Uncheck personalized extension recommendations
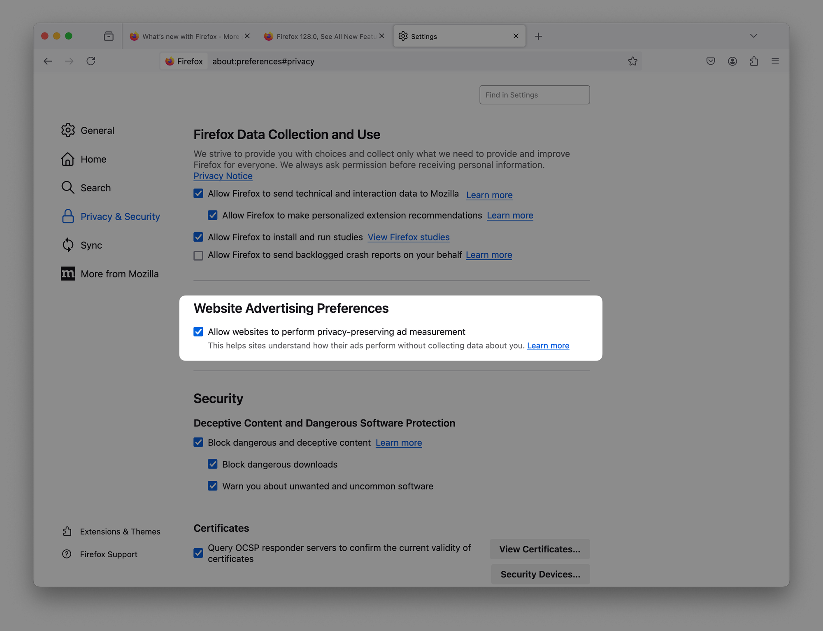 [x=213, y=215]
